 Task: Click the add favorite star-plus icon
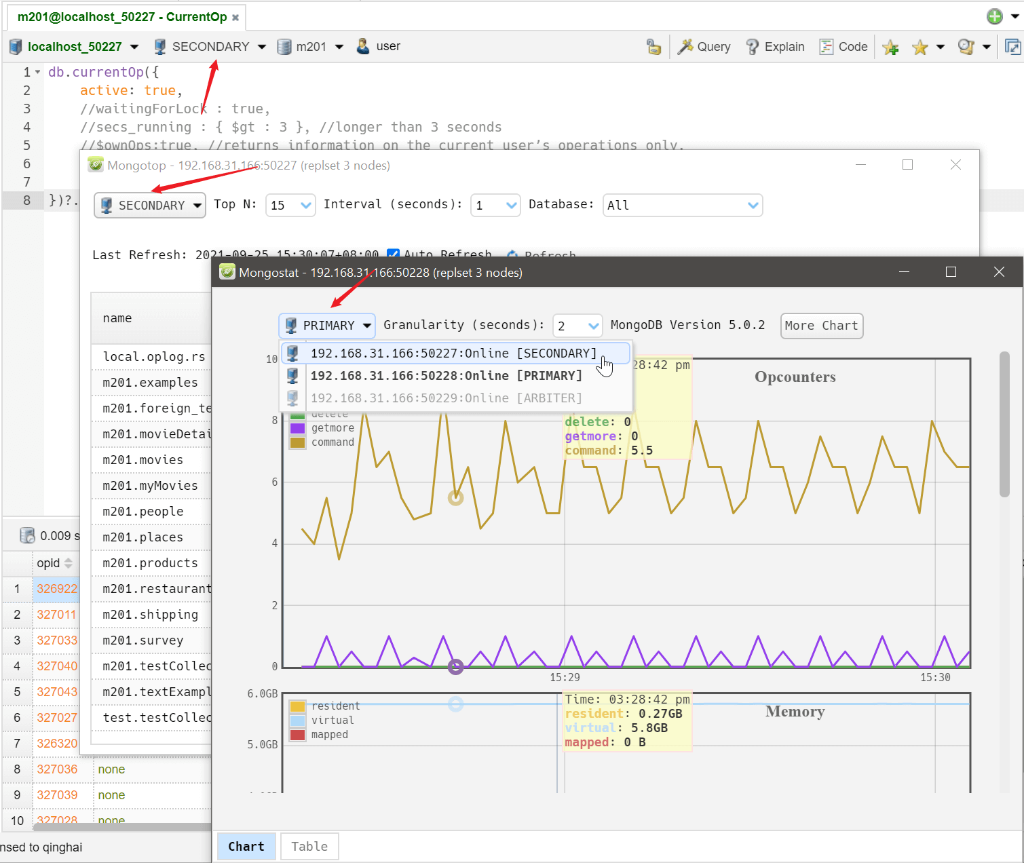(890, 47)
